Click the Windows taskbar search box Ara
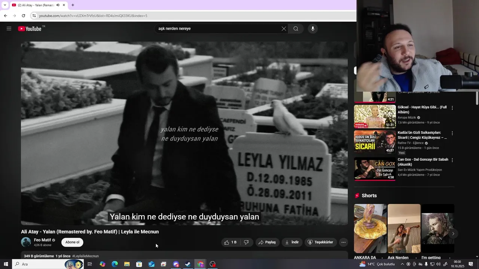The image size is (479, 269). click(x=48, y=264)
